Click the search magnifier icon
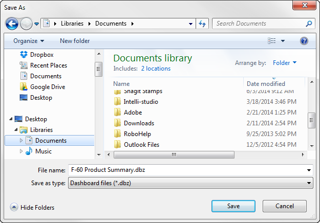Screen dimensions: 320x223 309,24
